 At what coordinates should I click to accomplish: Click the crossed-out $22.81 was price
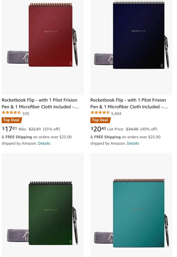tap(35, 129)
